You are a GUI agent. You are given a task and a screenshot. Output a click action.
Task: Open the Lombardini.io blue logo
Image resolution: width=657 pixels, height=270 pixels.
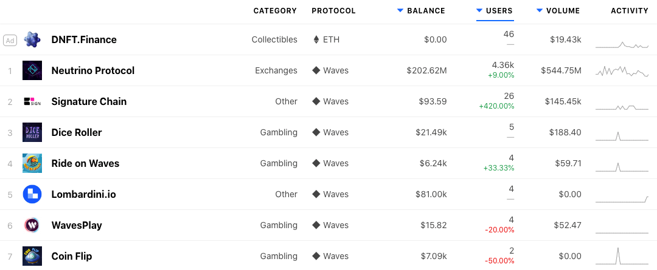click(32, 194)
